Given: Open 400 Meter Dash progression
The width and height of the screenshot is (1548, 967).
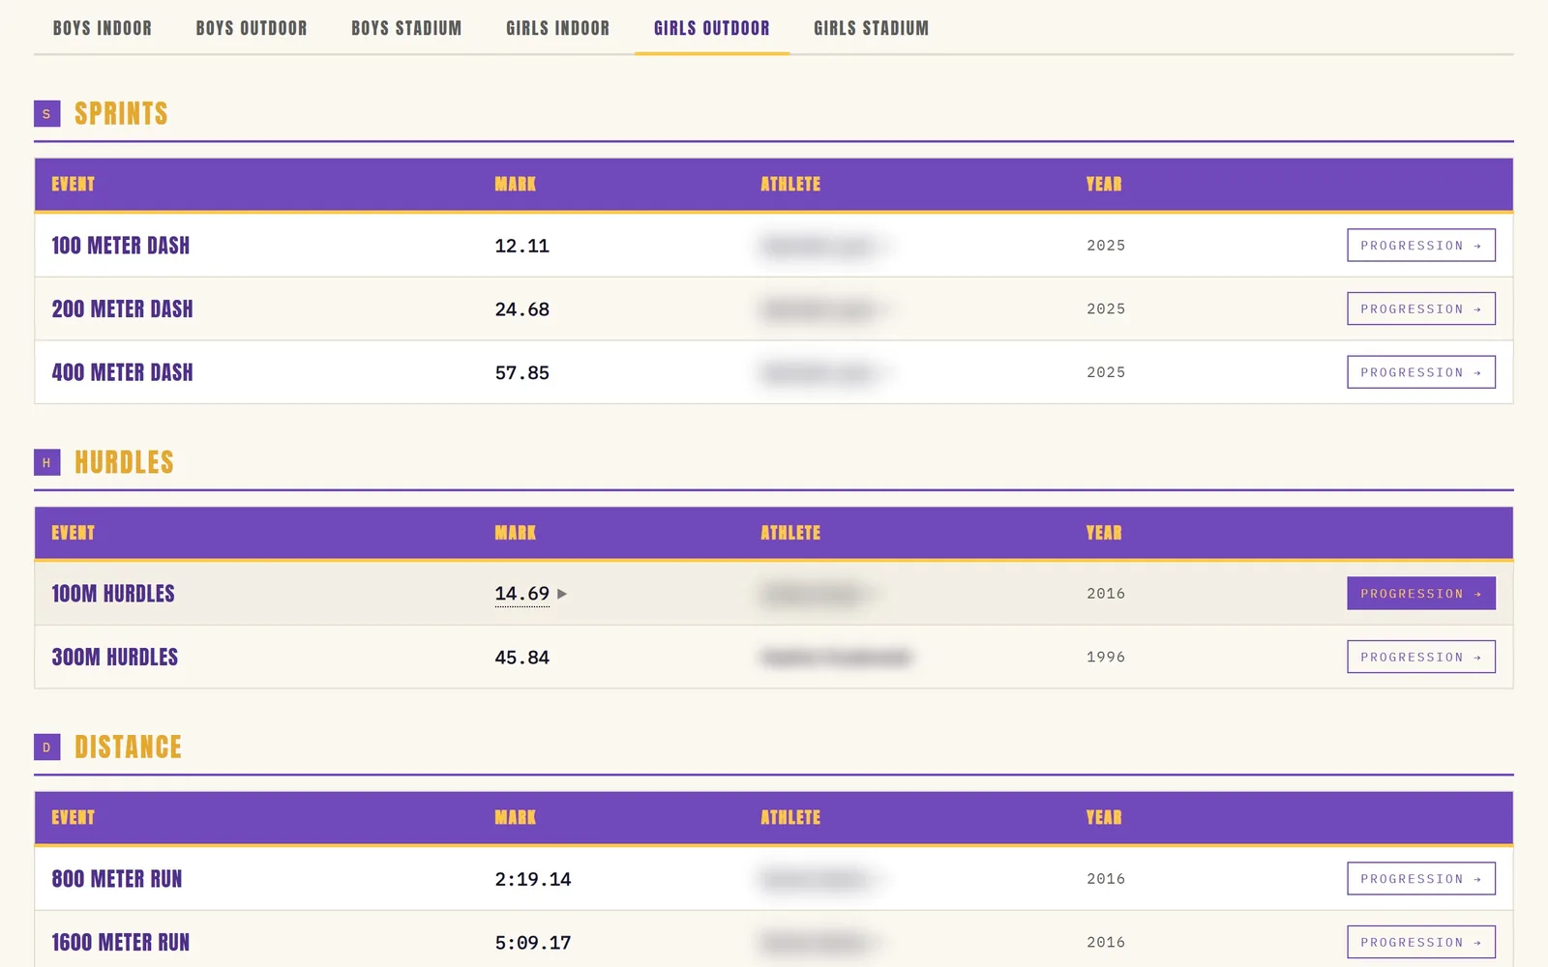Looking at the screenshot, I should tap(1420, 372).
